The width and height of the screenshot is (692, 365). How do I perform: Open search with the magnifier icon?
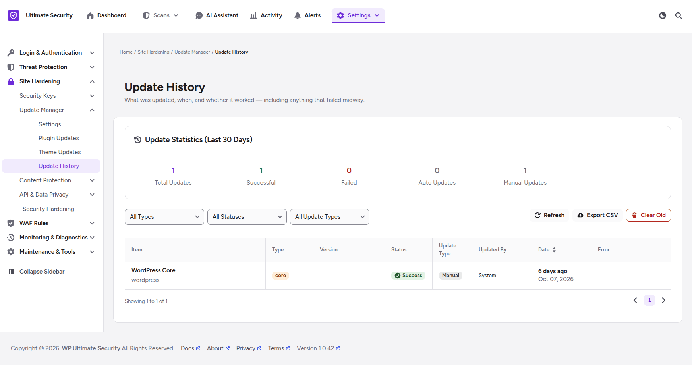(678, 15)
